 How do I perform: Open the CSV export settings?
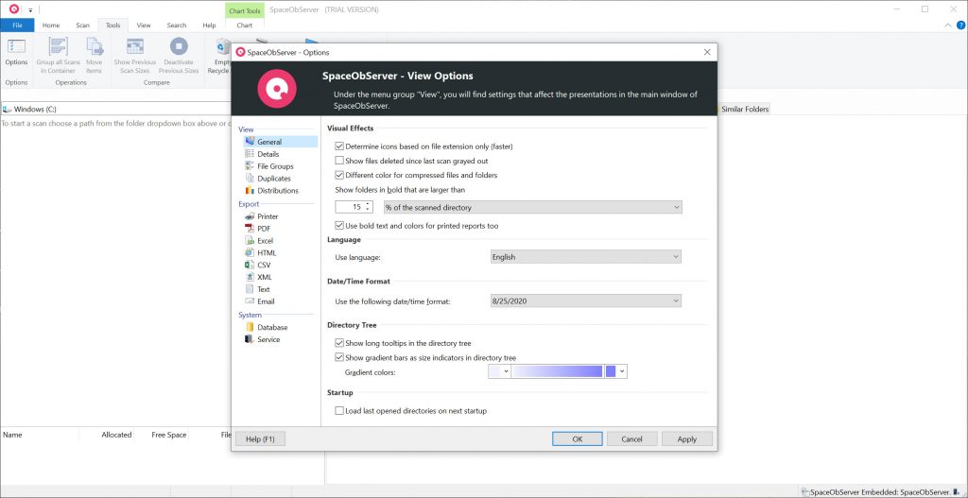(264, 265)
